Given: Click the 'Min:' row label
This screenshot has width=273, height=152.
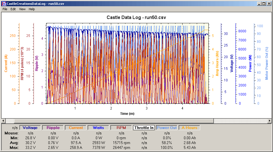Looking at the screenshot, I should pyautogui.click(x=15, y=138).
